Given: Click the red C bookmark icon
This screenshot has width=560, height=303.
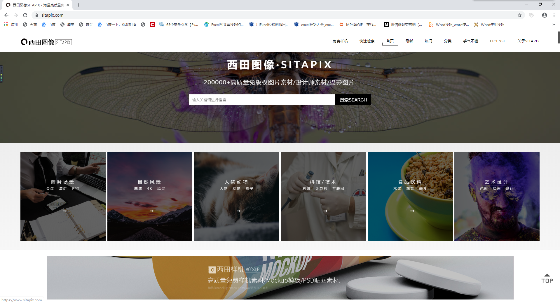Looking at the screenshot, I should click(152, 24).
